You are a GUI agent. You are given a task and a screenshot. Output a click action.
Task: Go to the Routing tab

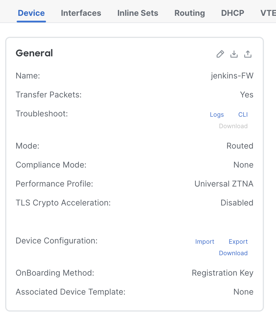tap(190, 13)
